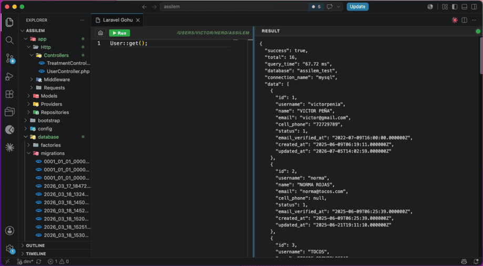Collapse the Http folder chevron
483x266 pixels.
[x=29, y=47]
